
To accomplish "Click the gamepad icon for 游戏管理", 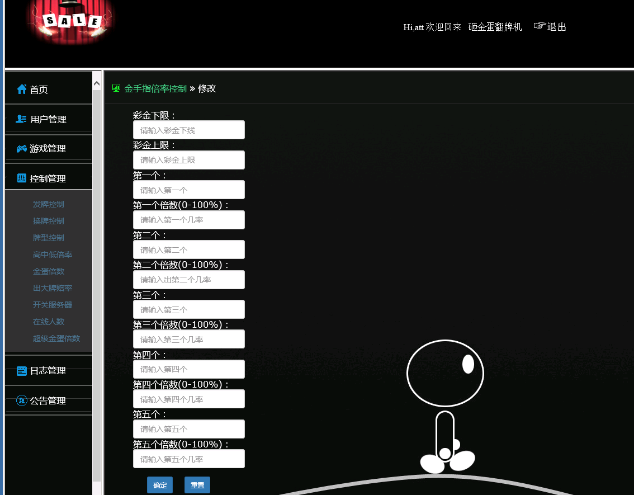I will click(21, 148).
